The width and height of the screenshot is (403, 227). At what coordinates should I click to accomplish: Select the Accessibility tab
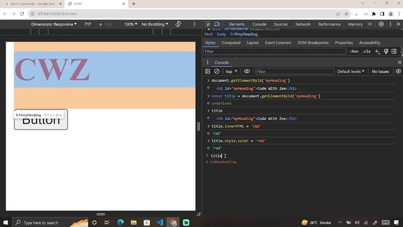(370, 43)
